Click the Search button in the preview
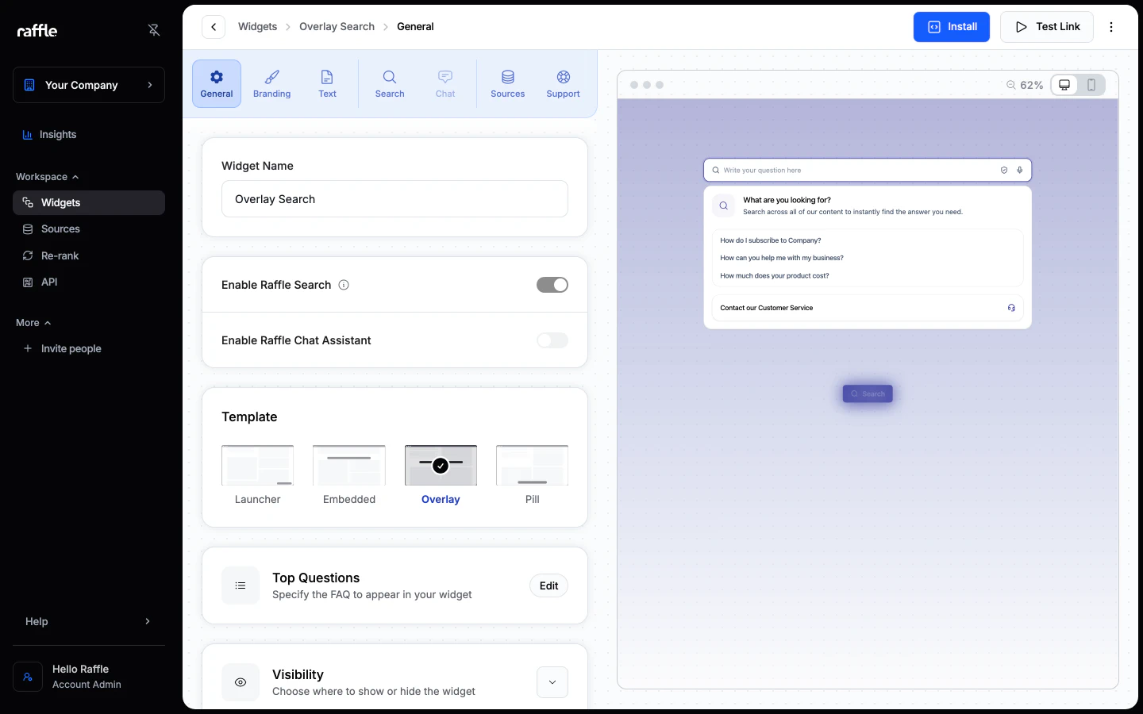1143x714 pixels. pos(868,393)
